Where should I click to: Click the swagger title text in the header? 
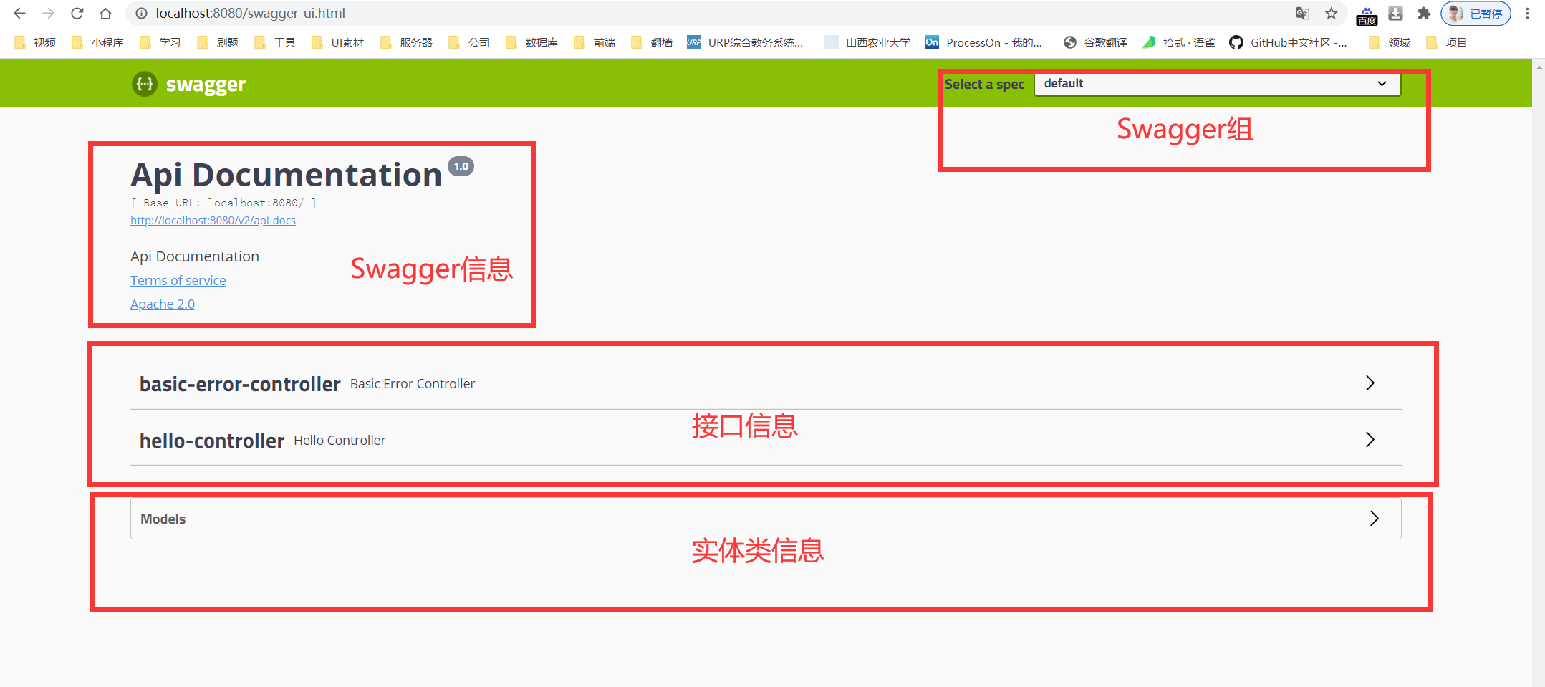tap(206, 85)
